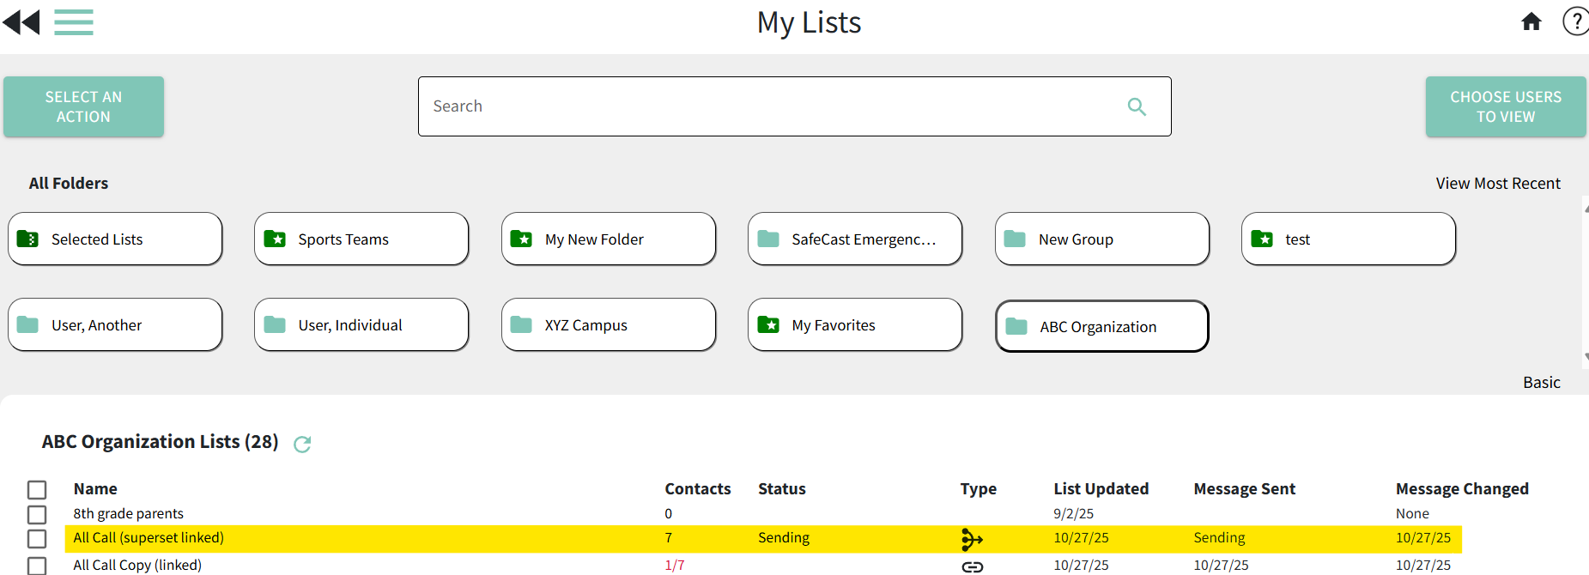This screenshot has height=575, width=1589.
Task: Click the folders panel scrollbar
Action: tap(1586, 282)
